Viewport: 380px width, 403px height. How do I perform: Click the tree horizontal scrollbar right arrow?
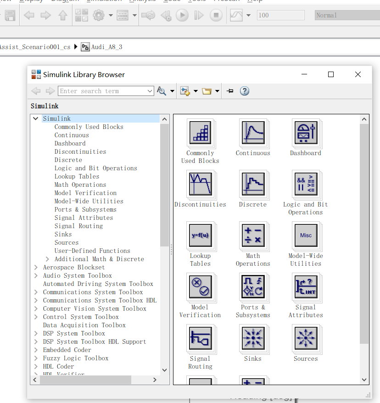155,380
